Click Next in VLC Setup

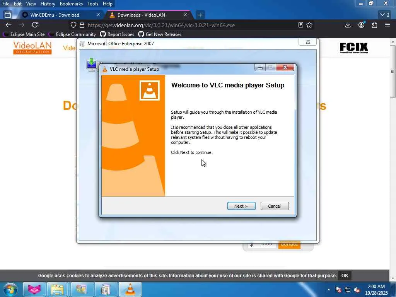(x=241, y=206)
